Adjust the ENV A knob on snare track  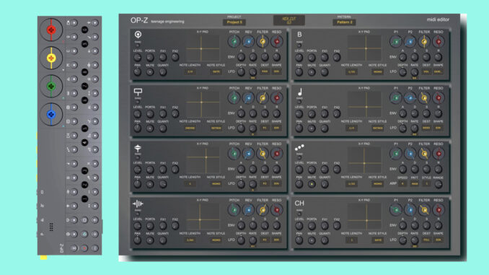click(x=241, y=113)
